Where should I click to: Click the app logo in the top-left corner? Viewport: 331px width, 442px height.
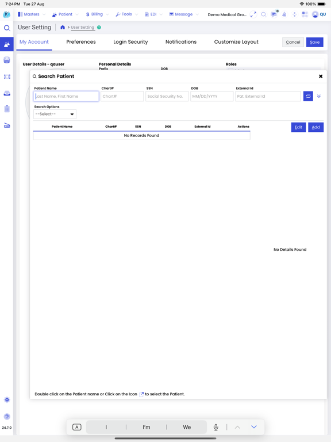pos(7,14)
